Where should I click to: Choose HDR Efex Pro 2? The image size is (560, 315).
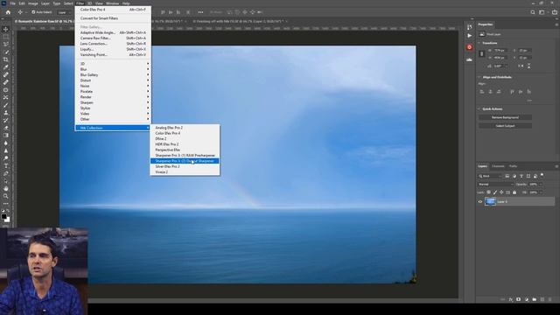(185, 144)
